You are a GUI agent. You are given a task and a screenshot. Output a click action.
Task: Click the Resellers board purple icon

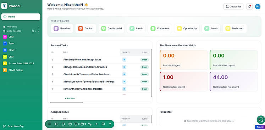click(x=56, y=29)
